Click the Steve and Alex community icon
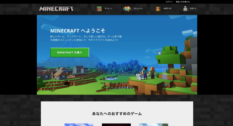The image size is (233, 126). coord(127,9)
